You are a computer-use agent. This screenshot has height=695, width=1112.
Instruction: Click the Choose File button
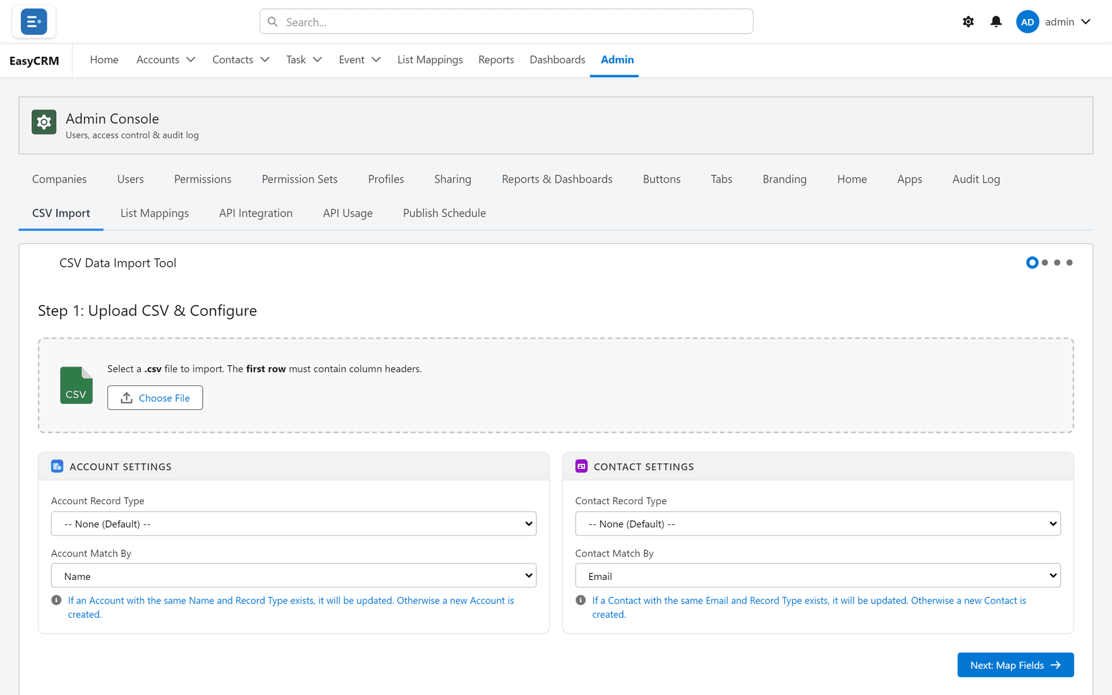(155, 397)
